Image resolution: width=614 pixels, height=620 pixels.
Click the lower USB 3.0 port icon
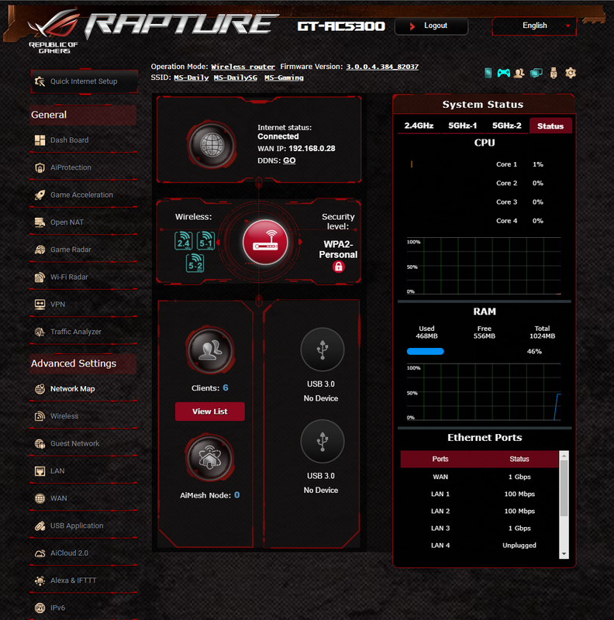pyautogui.click(x=323, y=441)
